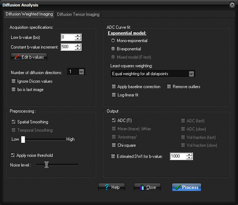Enable the Ignore Dicom values checkbox

[14, 81]
